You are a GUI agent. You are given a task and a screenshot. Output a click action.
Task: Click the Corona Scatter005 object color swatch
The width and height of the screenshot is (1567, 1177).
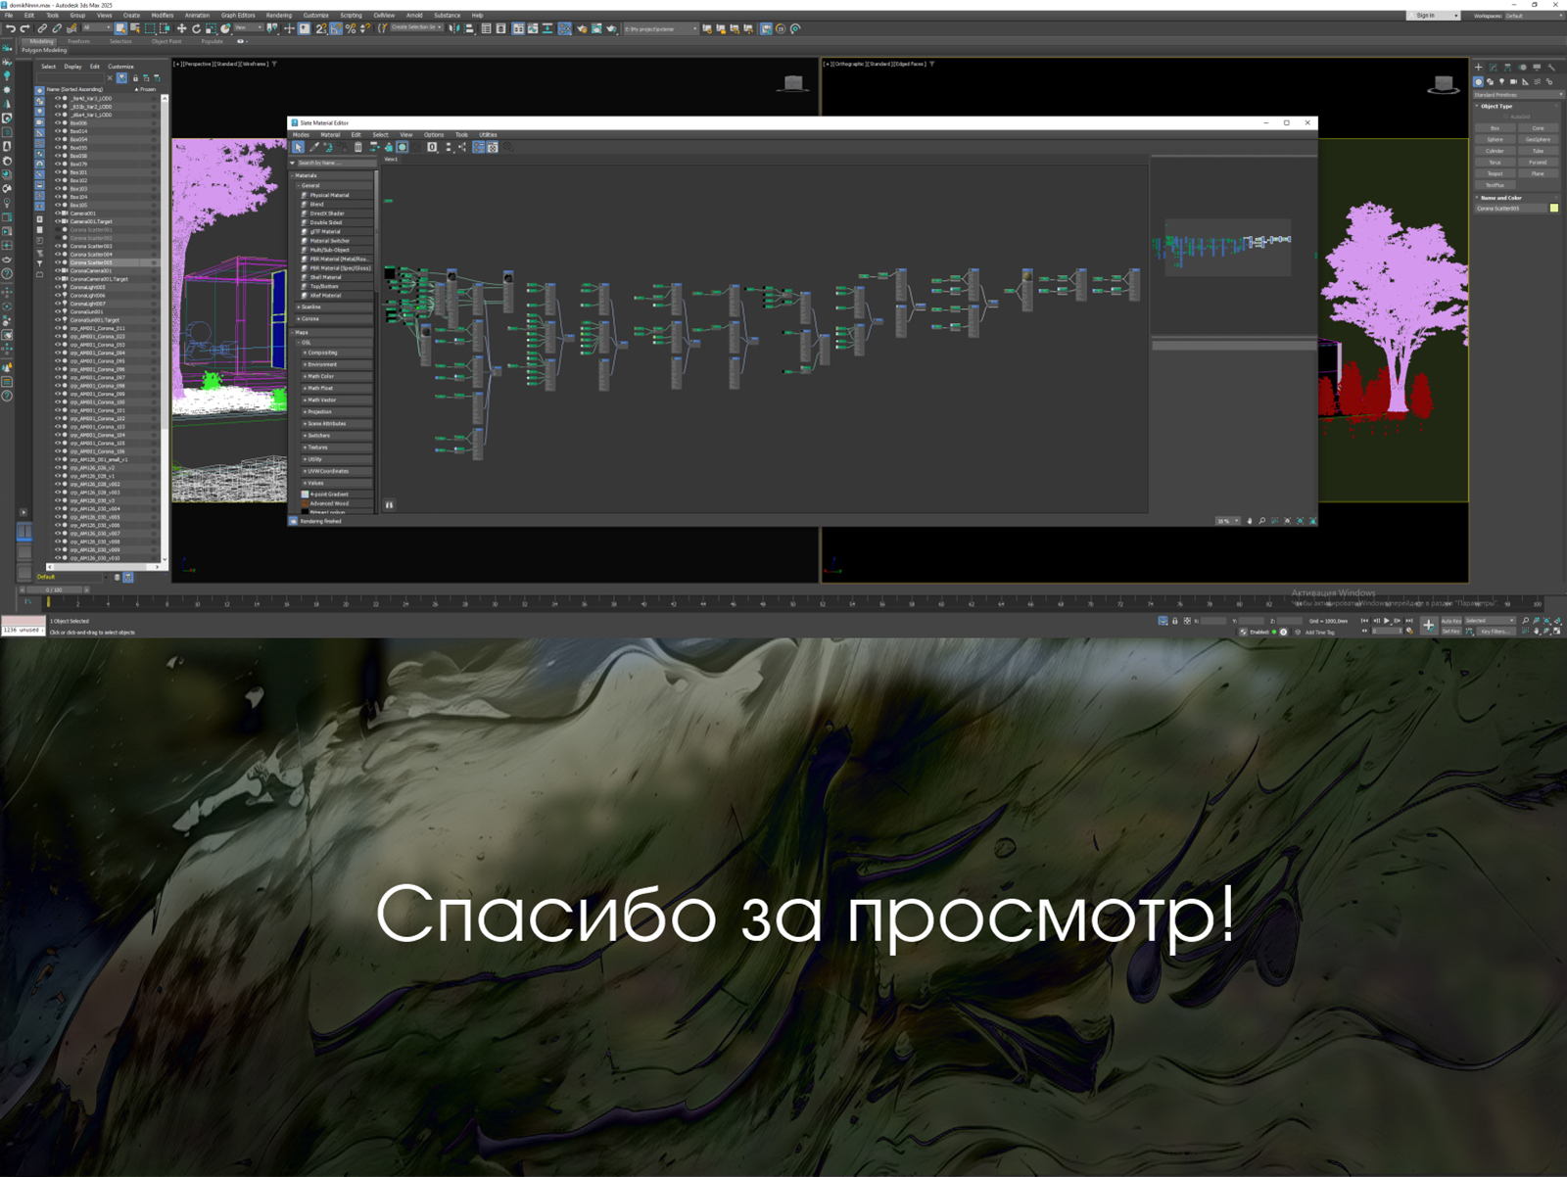click(1552, 208)
